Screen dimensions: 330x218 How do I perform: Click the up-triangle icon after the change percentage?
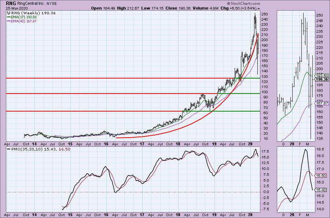click(258, 8)
